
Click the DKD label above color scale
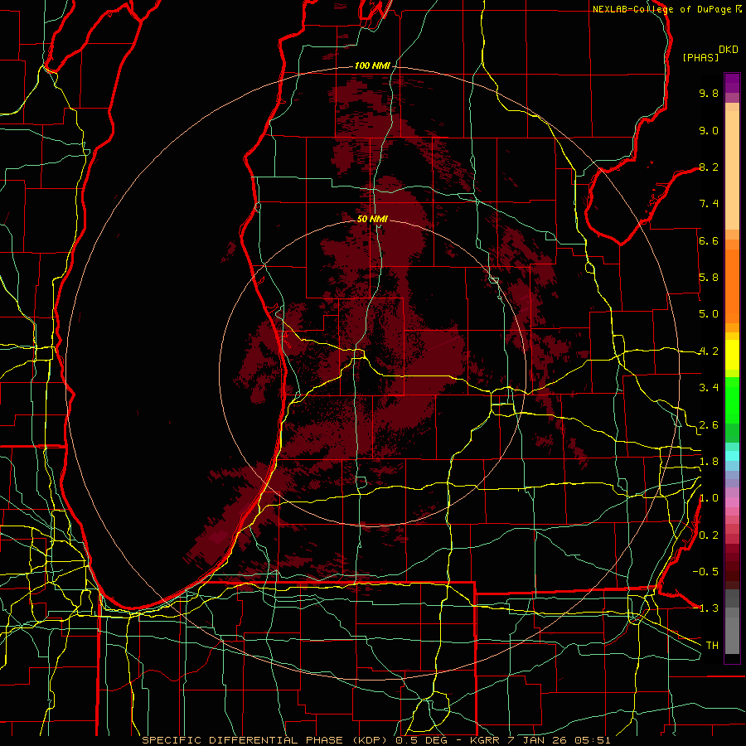coord(729,50)
